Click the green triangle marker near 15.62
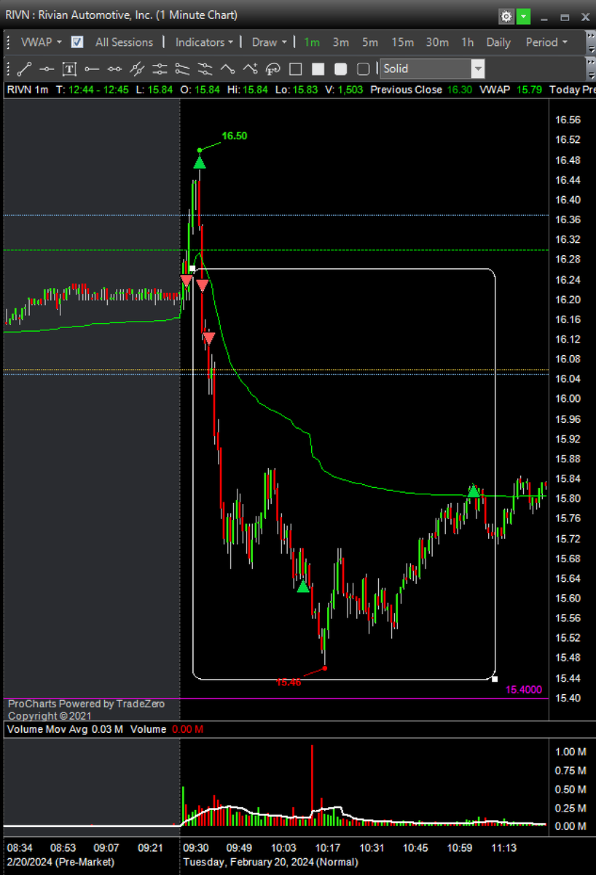The height and width of the screenshot is (875, 596). (303, 586)
